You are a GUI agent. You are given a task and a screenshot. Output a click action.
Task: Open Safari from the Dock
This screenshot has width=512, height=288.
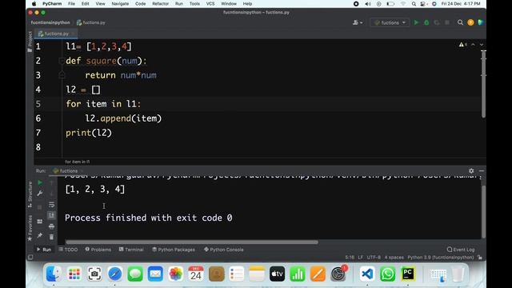(115, 274)
